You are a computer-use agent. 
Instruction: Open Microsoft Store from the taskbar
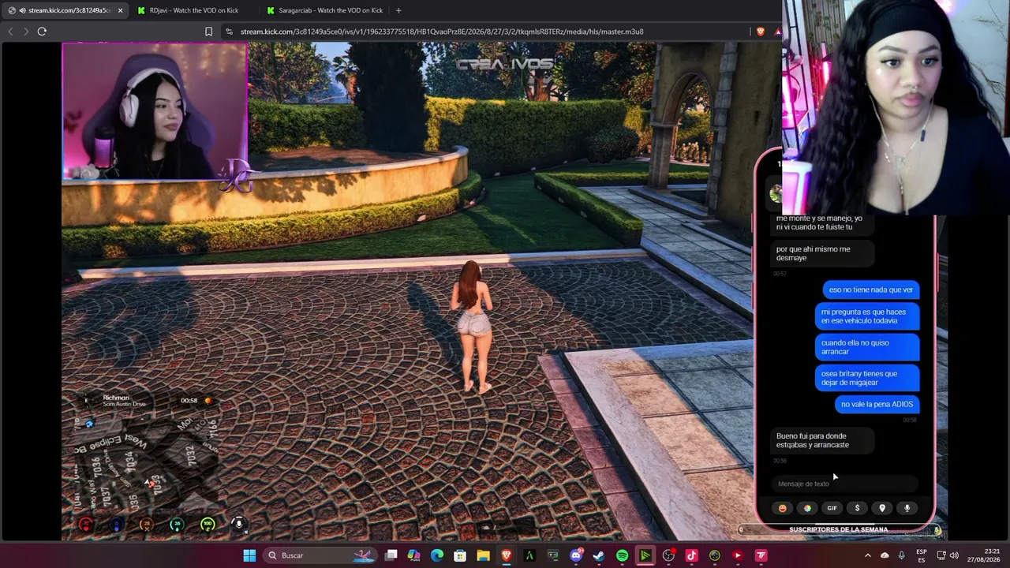click(x=460, y=555)
